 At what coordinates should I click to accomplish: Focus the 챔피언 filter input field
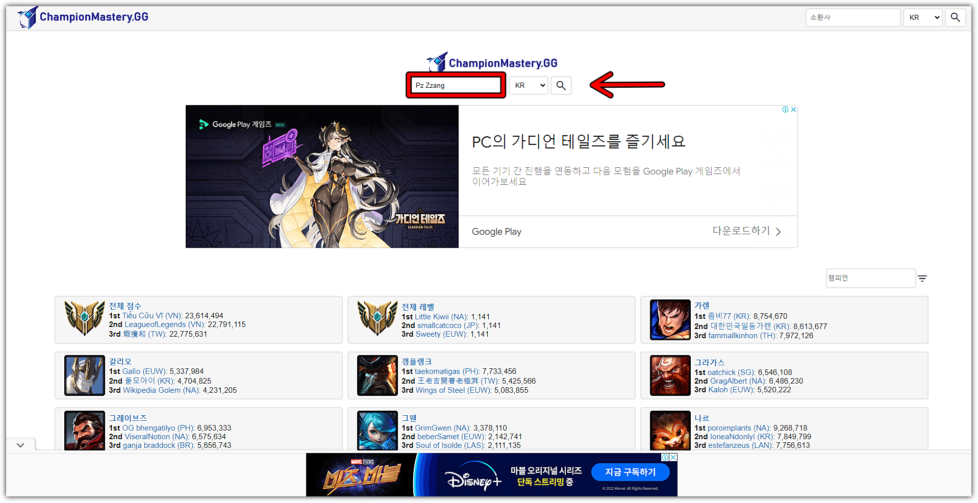[x=870, y=278]
